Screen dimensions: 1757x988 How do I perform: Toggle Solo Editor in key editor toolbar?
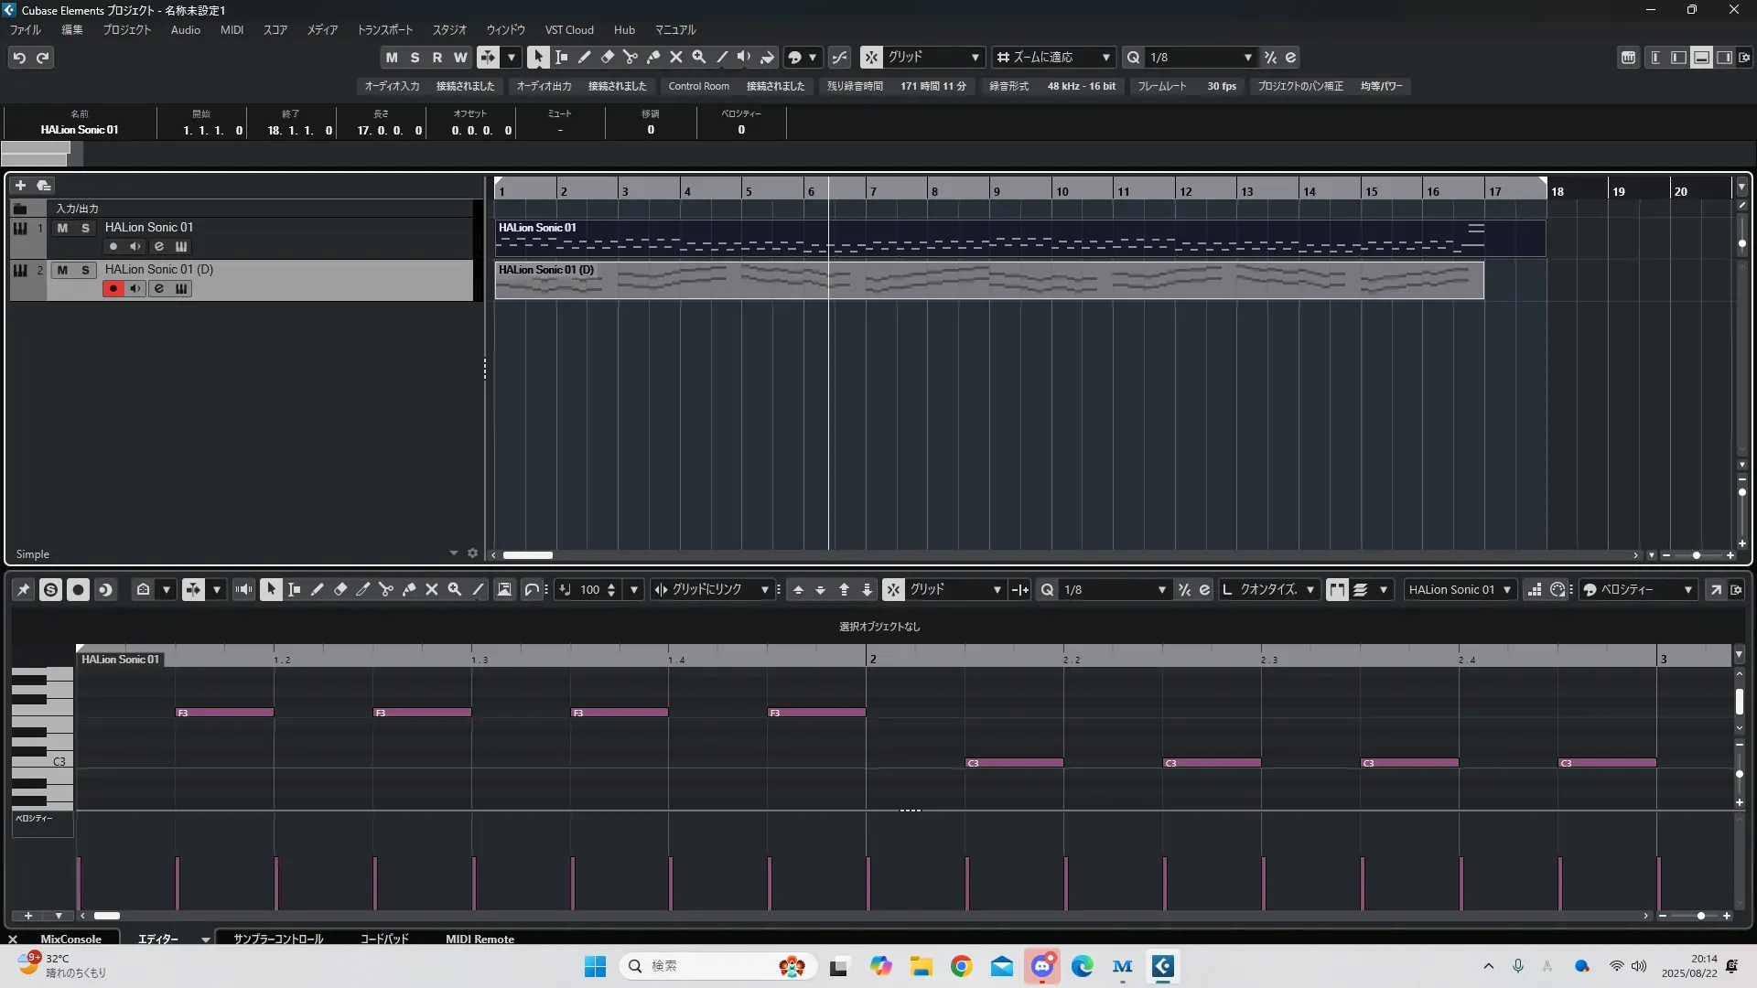coord(50,590)
